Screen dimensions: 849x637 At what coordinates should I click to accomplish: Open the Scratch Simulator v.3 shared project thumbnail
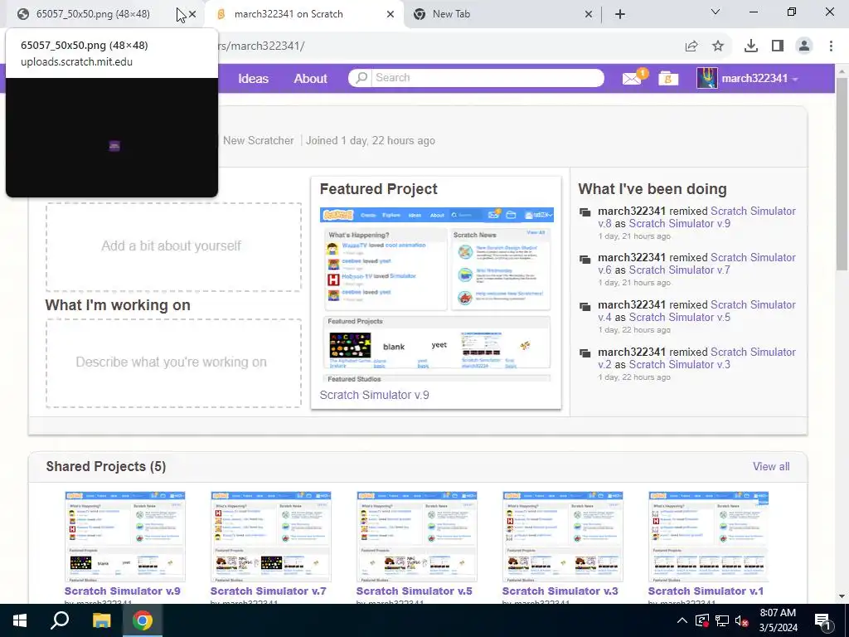tap(563, 537)
